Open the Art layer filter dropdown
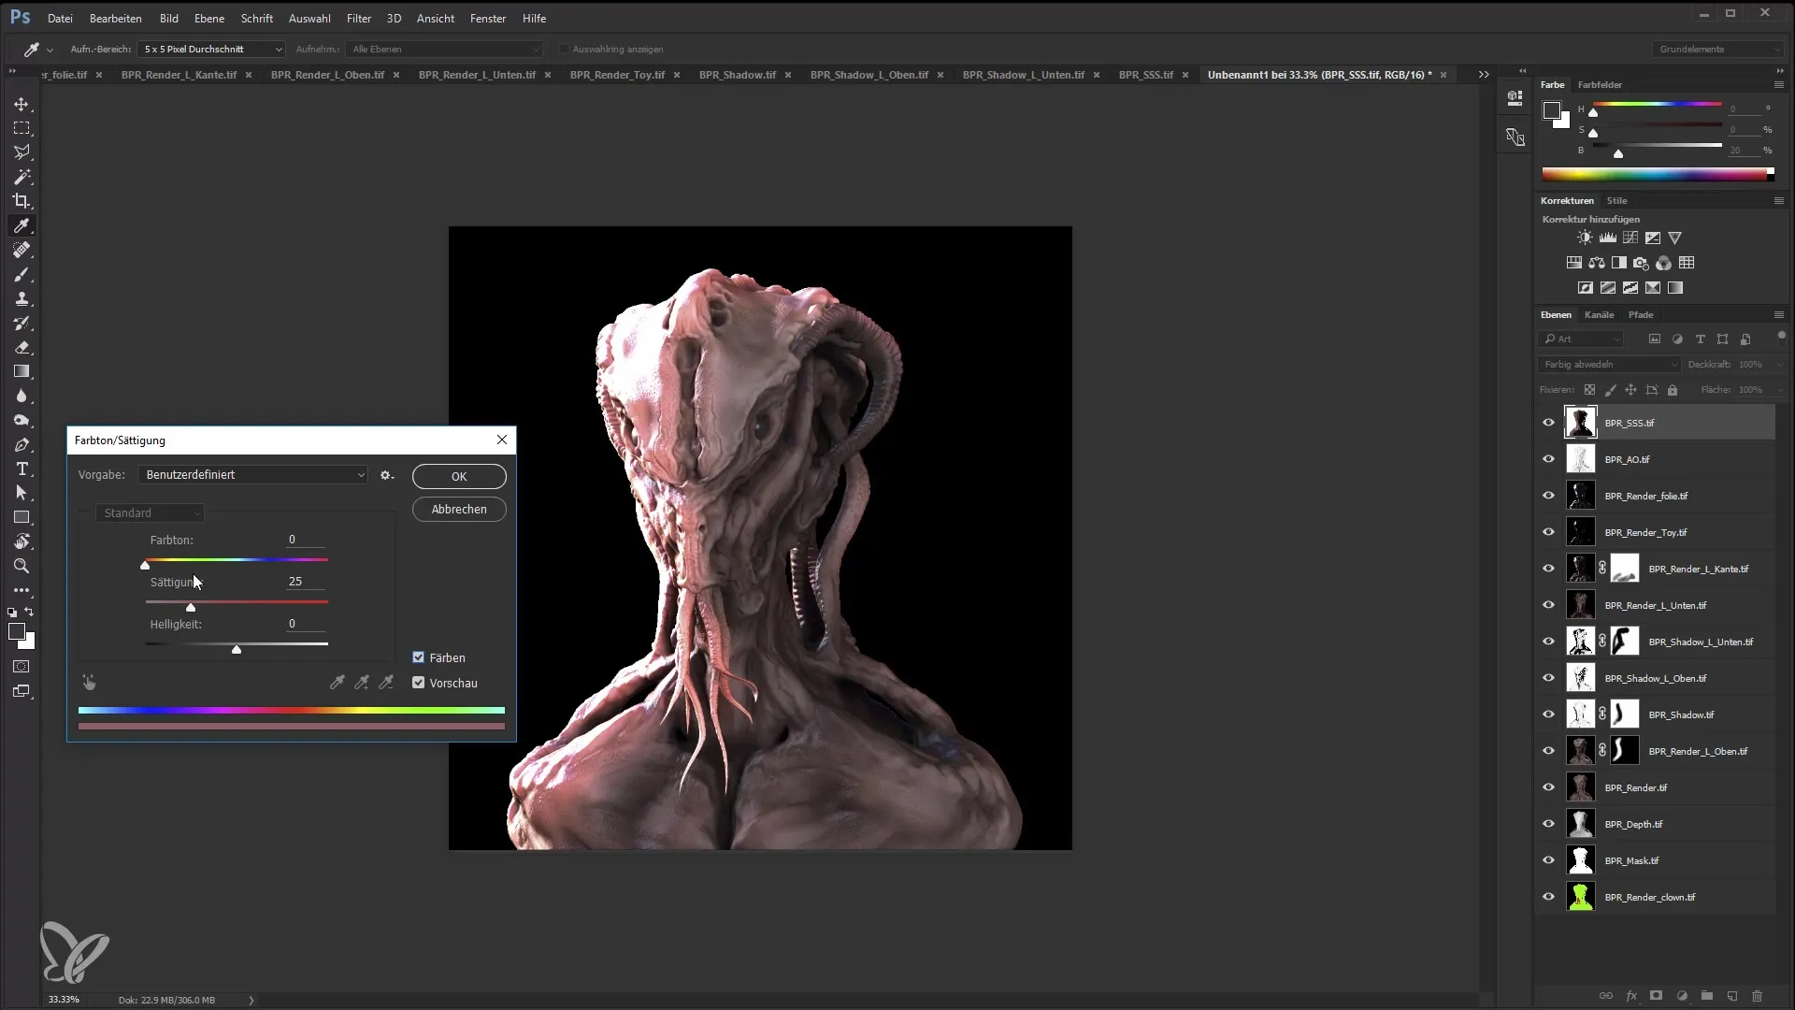 point(1582,339)
